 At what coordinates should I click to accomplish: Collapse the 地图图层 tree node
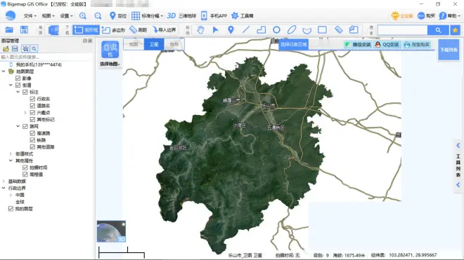tap(4, 71)
